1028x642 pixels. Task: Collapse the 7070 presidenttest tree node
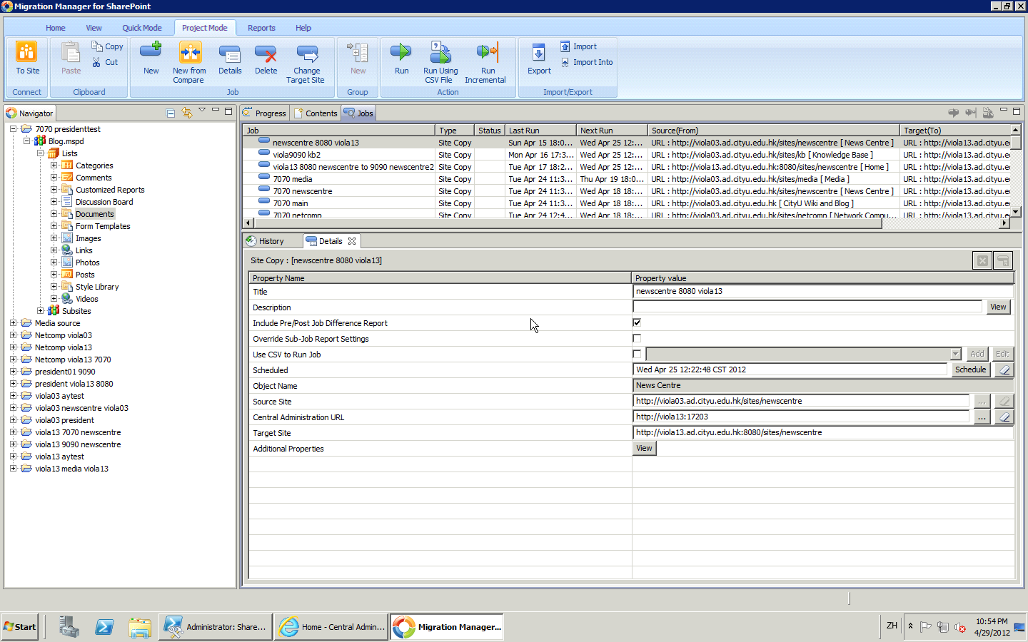(x=13, y=129)
